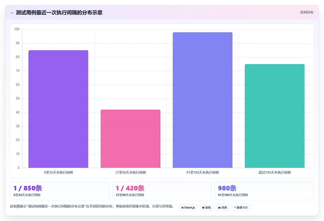Click the lightning icon beside the chart title

pos(12,13)
